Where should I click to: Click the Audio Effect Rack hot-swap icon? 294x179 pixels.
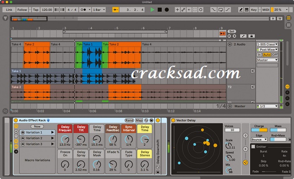pyautogui.click(x=146, y=120)
